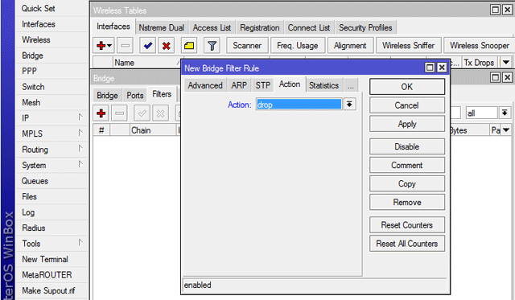Open PPP from the sidebar menu

tap(29, 71)
